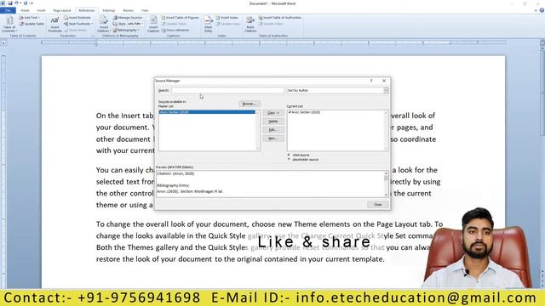Open the Sort by Author dropdown
Screen dimensions: 545x306
click(x=386, y=90)
